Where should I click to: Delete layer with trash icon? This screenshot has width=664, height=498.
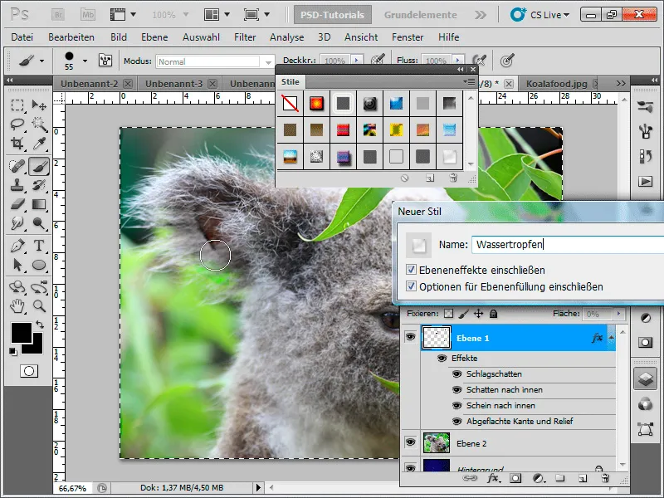[605, 479]
